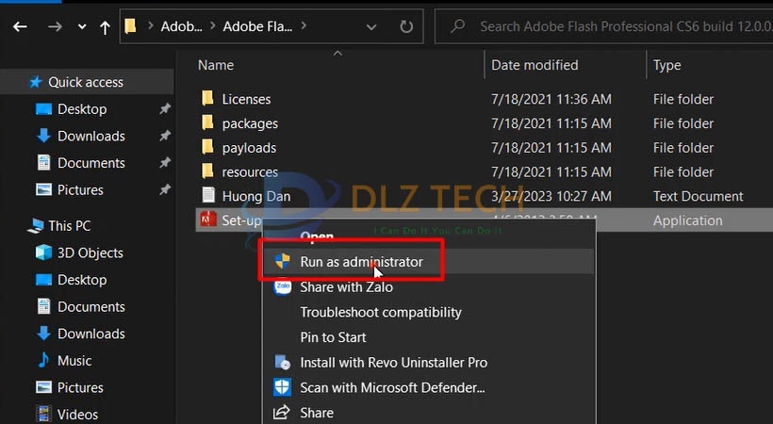Select the Set-up application file
The width and height of the screenshot is (773, 424).
click(241, 220)
